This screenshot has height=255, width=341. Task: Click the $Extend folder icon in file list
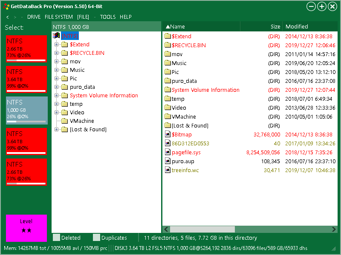tap(168, 36)
